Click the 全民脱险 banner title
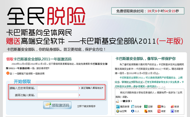This screenshot has width=190, height=117. point(46,16)
